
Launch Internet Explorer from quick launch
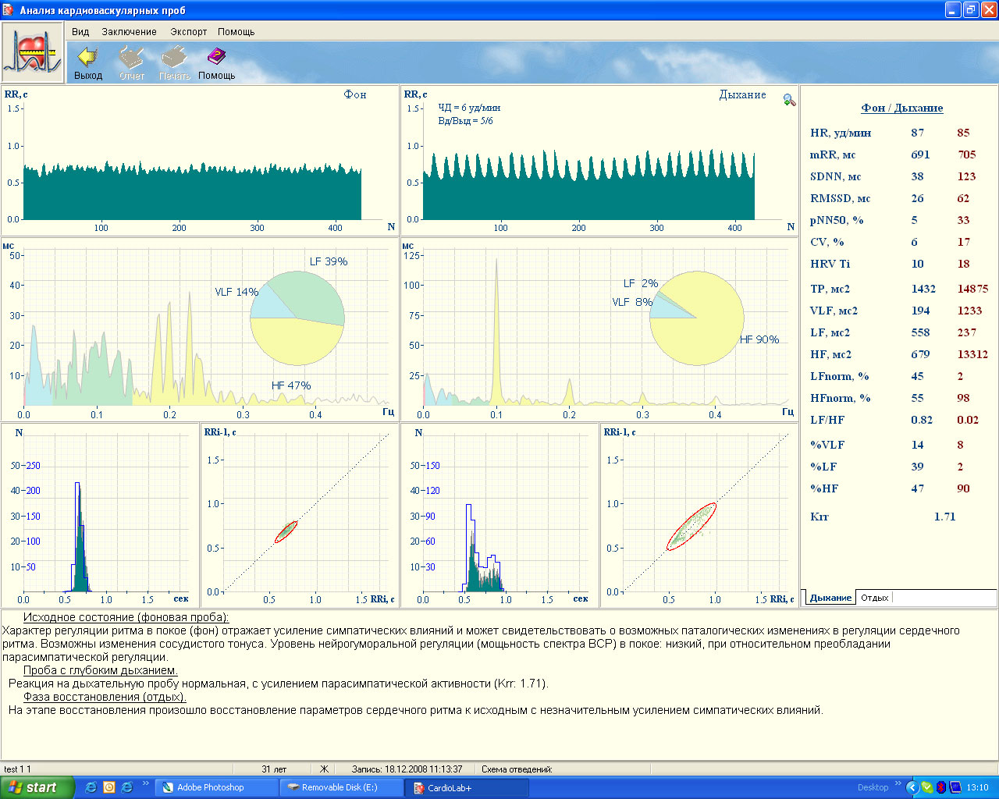[x=91, y=787]
